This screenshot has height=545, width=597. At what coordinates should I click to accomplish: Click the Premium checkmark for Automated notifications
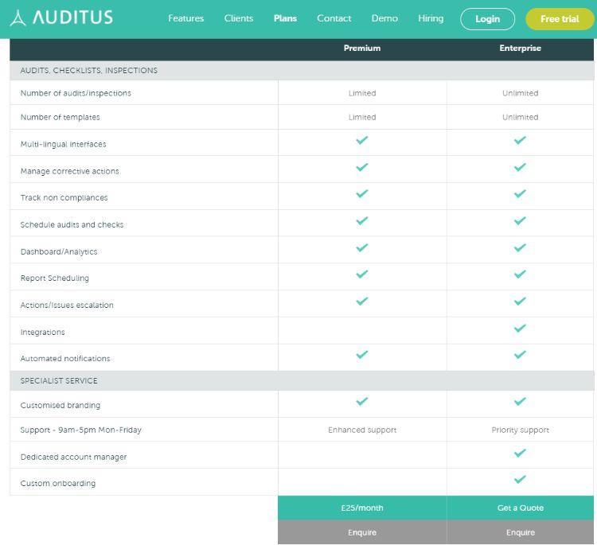pos(362,355)
